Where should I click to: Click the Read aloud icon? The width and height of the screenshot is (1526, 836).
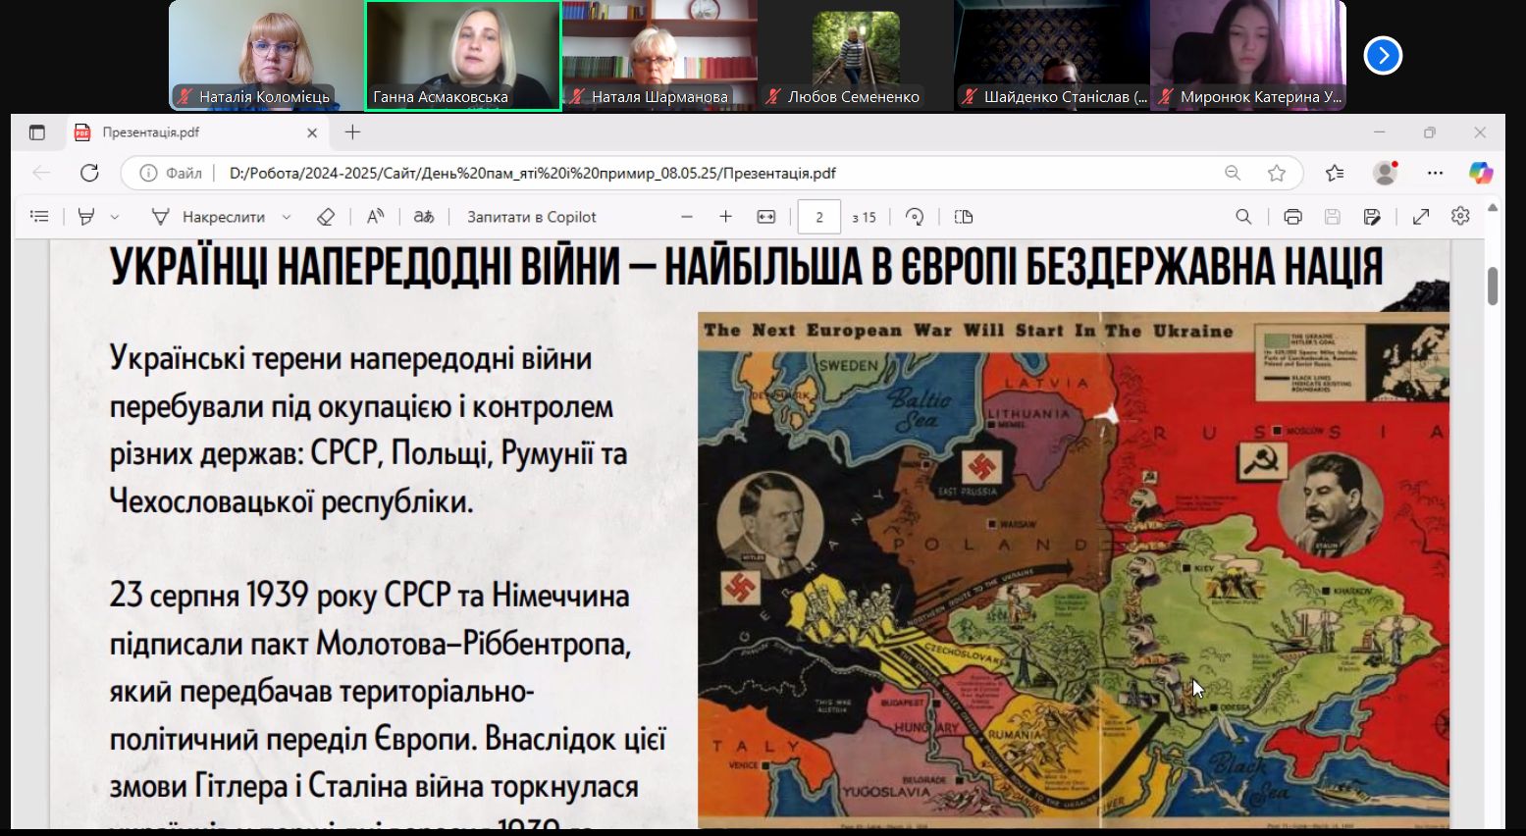375,217
